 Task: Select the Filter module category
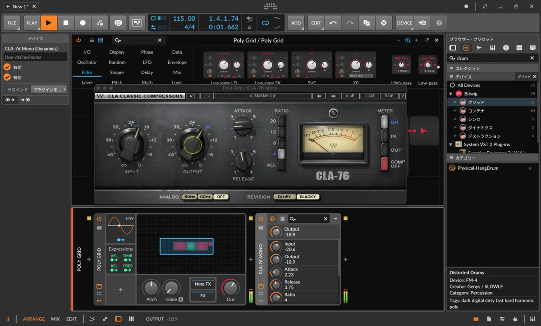coord(87,72)
